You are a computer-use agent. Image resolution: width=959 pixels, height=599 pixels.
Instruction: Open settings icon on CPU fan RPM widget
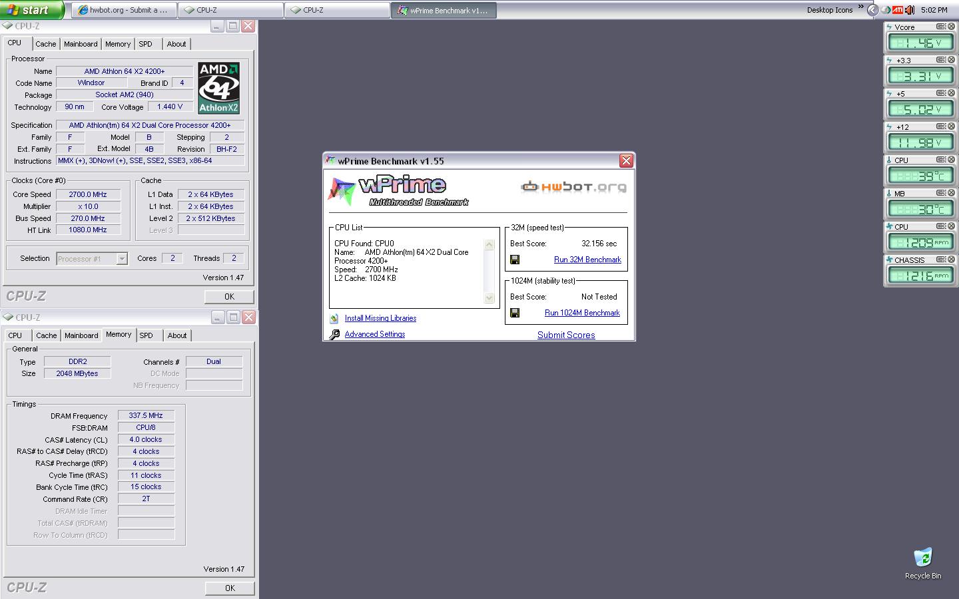(941, 226)
